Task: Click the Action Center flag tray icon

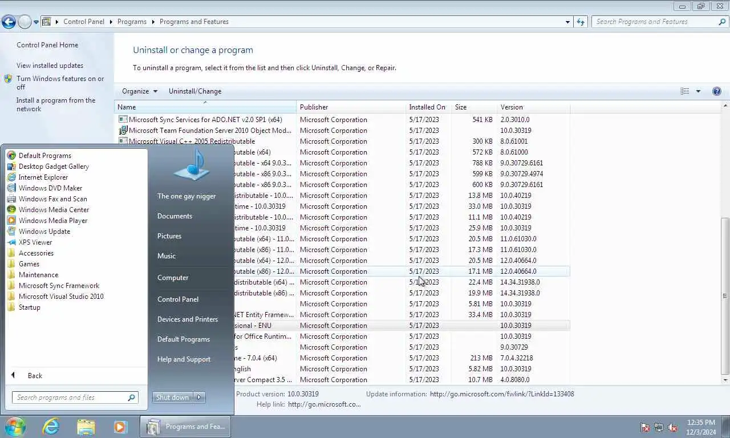Action: (x=645, y=427)
